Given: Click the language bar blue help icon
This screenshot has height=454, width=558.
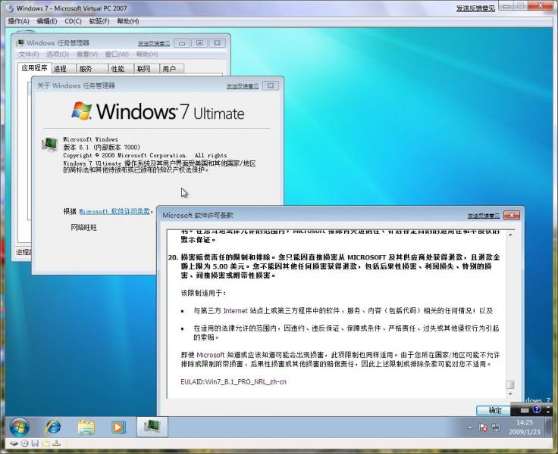Looking at the screenshot, I should (537, 410).
